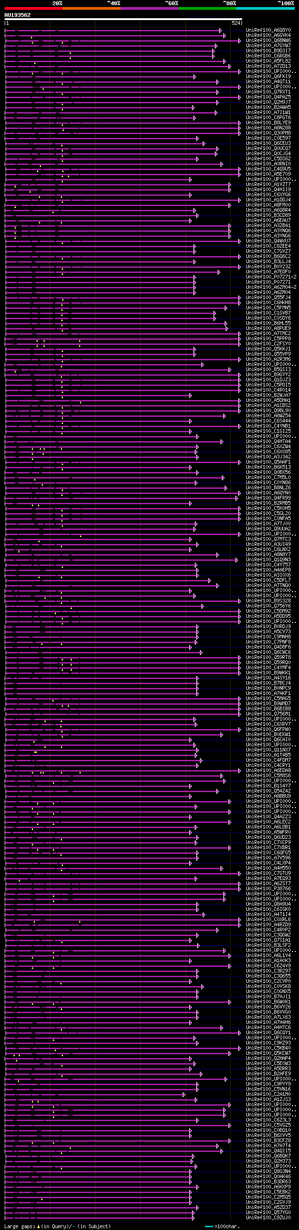299x1230 pixels.
Task: Open hit UniRef100_A1T4B5
Action: click(x=269, y=755)
